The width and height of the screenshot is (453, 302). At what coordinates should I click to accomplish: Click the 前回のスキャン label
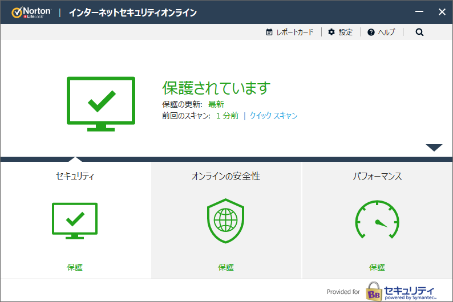click(x=186, y=116)
